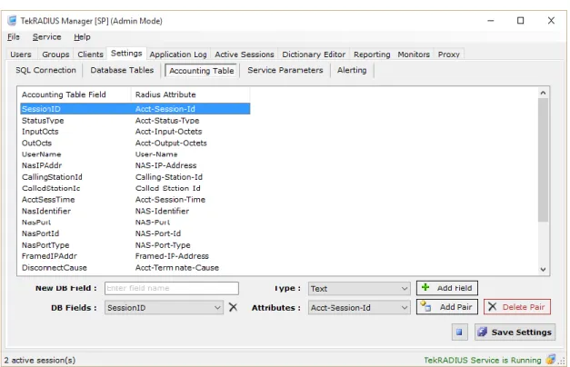Click the Save Settings disk icon

click(x=483, y=332)
